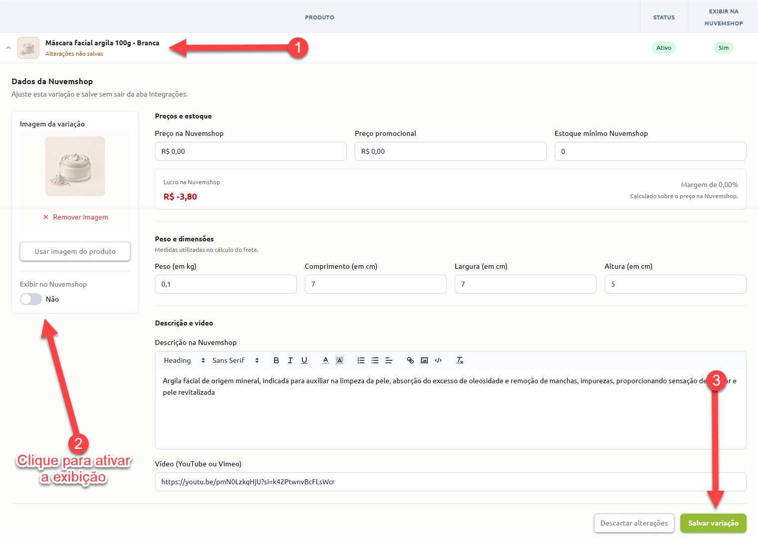This screenshot has height=538, width=758.
Task: Collapse the Máscara facial argila product row
Action: coord(8,48)
